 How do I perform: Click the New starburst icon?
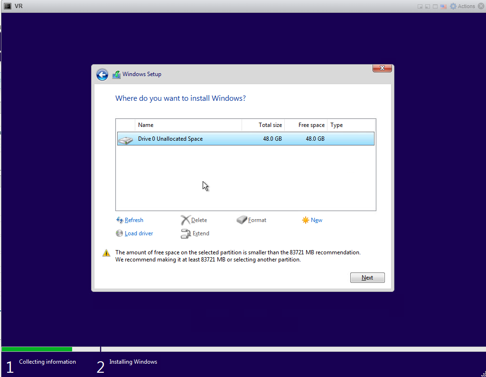tap(305, 220)
